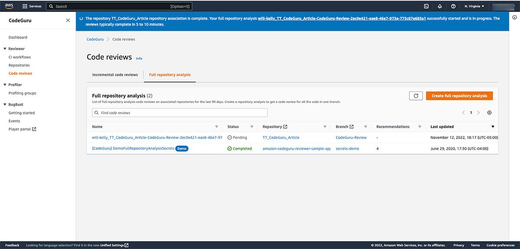Open the TT_CodeGuru_Article repository link
Screen dimensions: 520x249
point(281,138)
